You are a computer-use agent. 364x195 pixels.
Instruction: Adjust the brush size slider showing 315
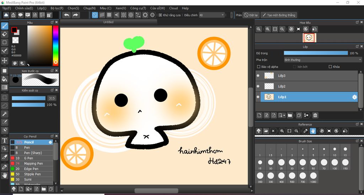click(x=28, y=98)
